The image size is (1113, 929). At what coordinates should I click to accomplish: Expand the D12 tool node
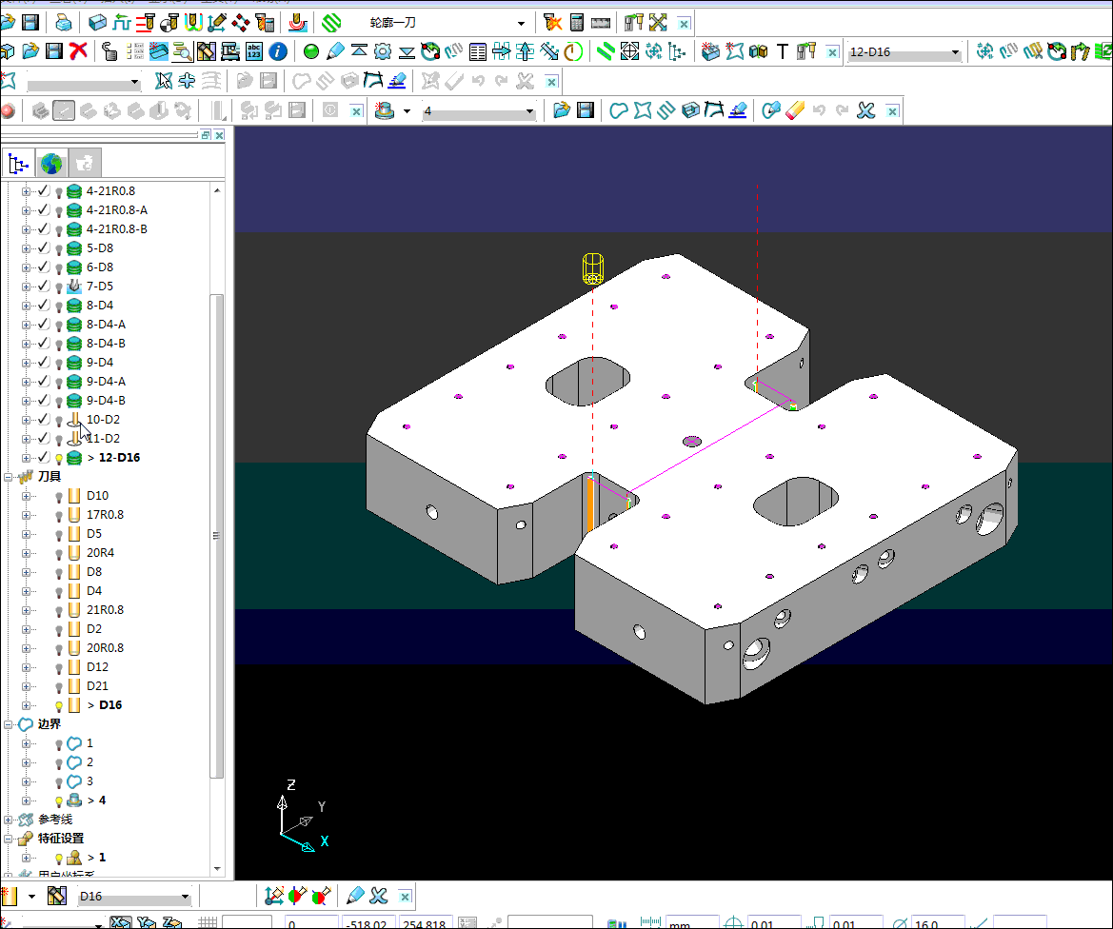tap(26, 667)
